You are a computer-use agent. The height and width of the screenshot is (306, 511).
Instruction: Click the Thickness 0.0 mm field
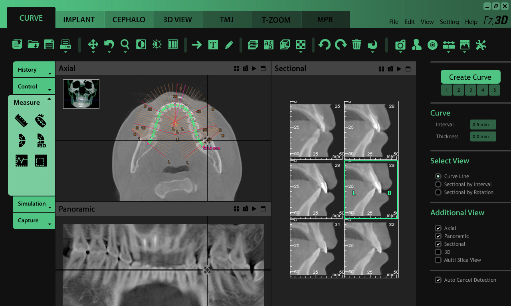(x=483, y=137)
